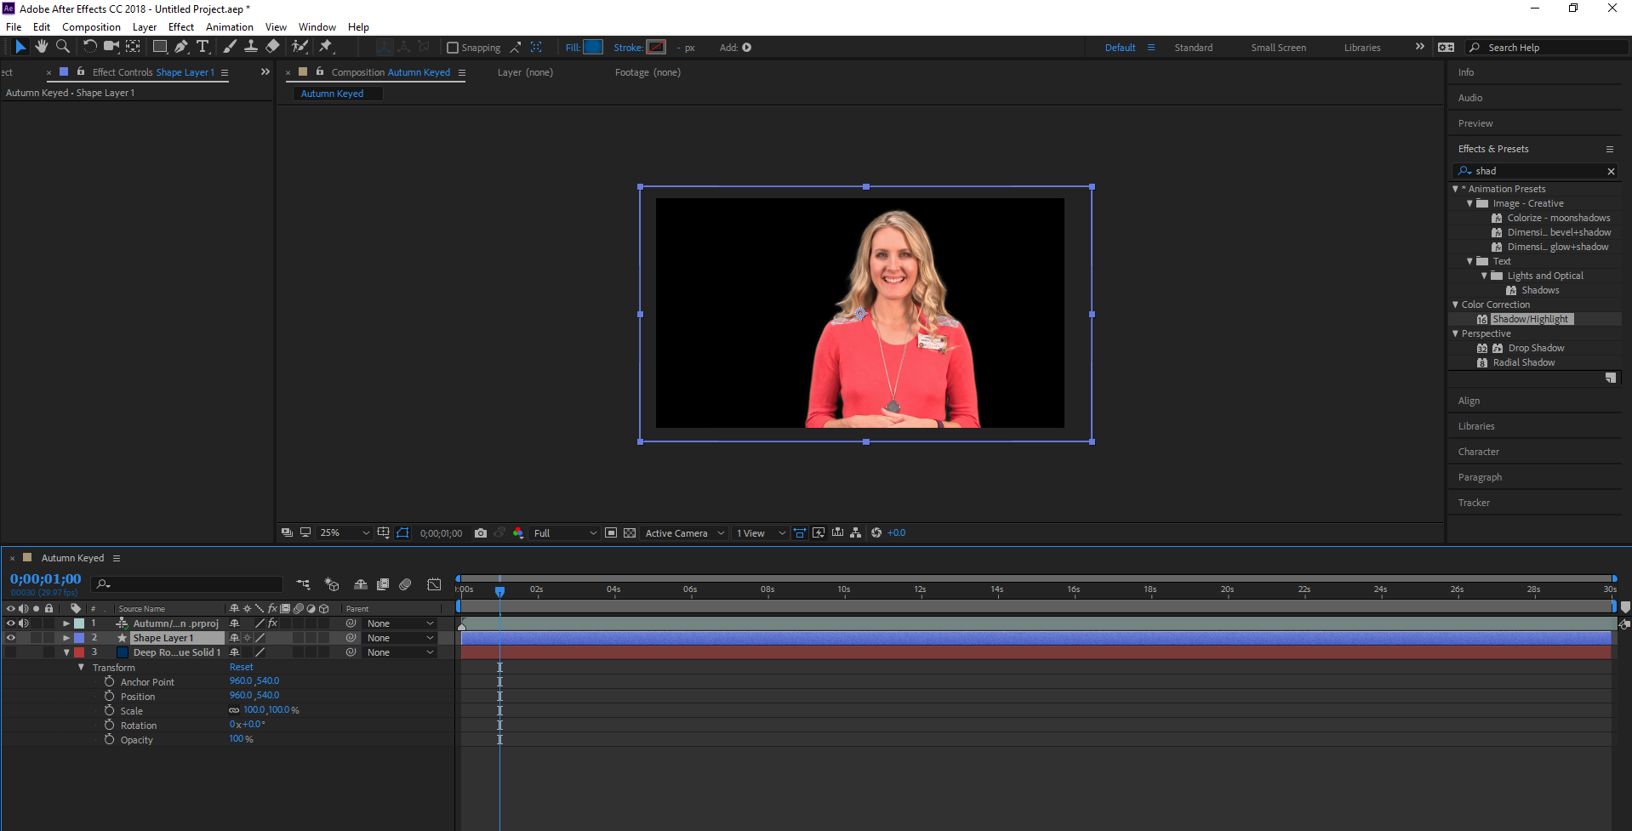Select the Zoom tool in toolbar

pos(62,47)
